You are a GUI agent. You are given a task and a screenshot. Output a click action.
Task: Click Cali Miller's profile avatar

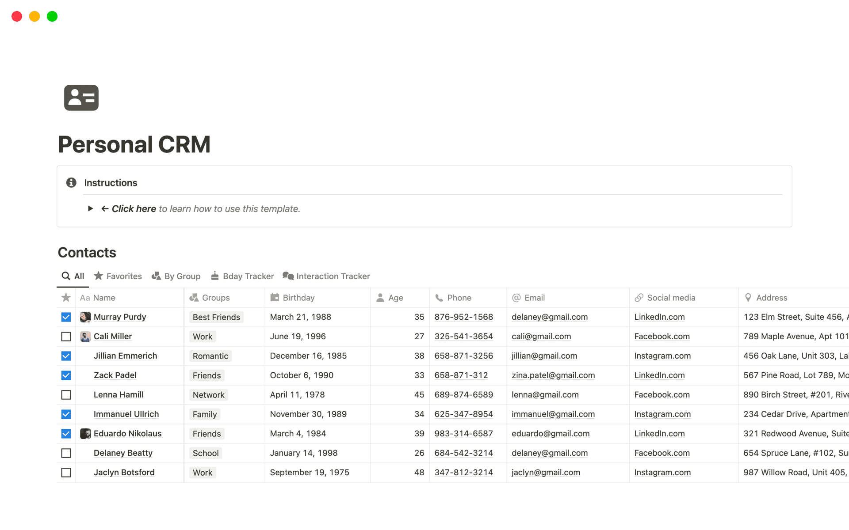pyautogui.click(x=85, y=336)
